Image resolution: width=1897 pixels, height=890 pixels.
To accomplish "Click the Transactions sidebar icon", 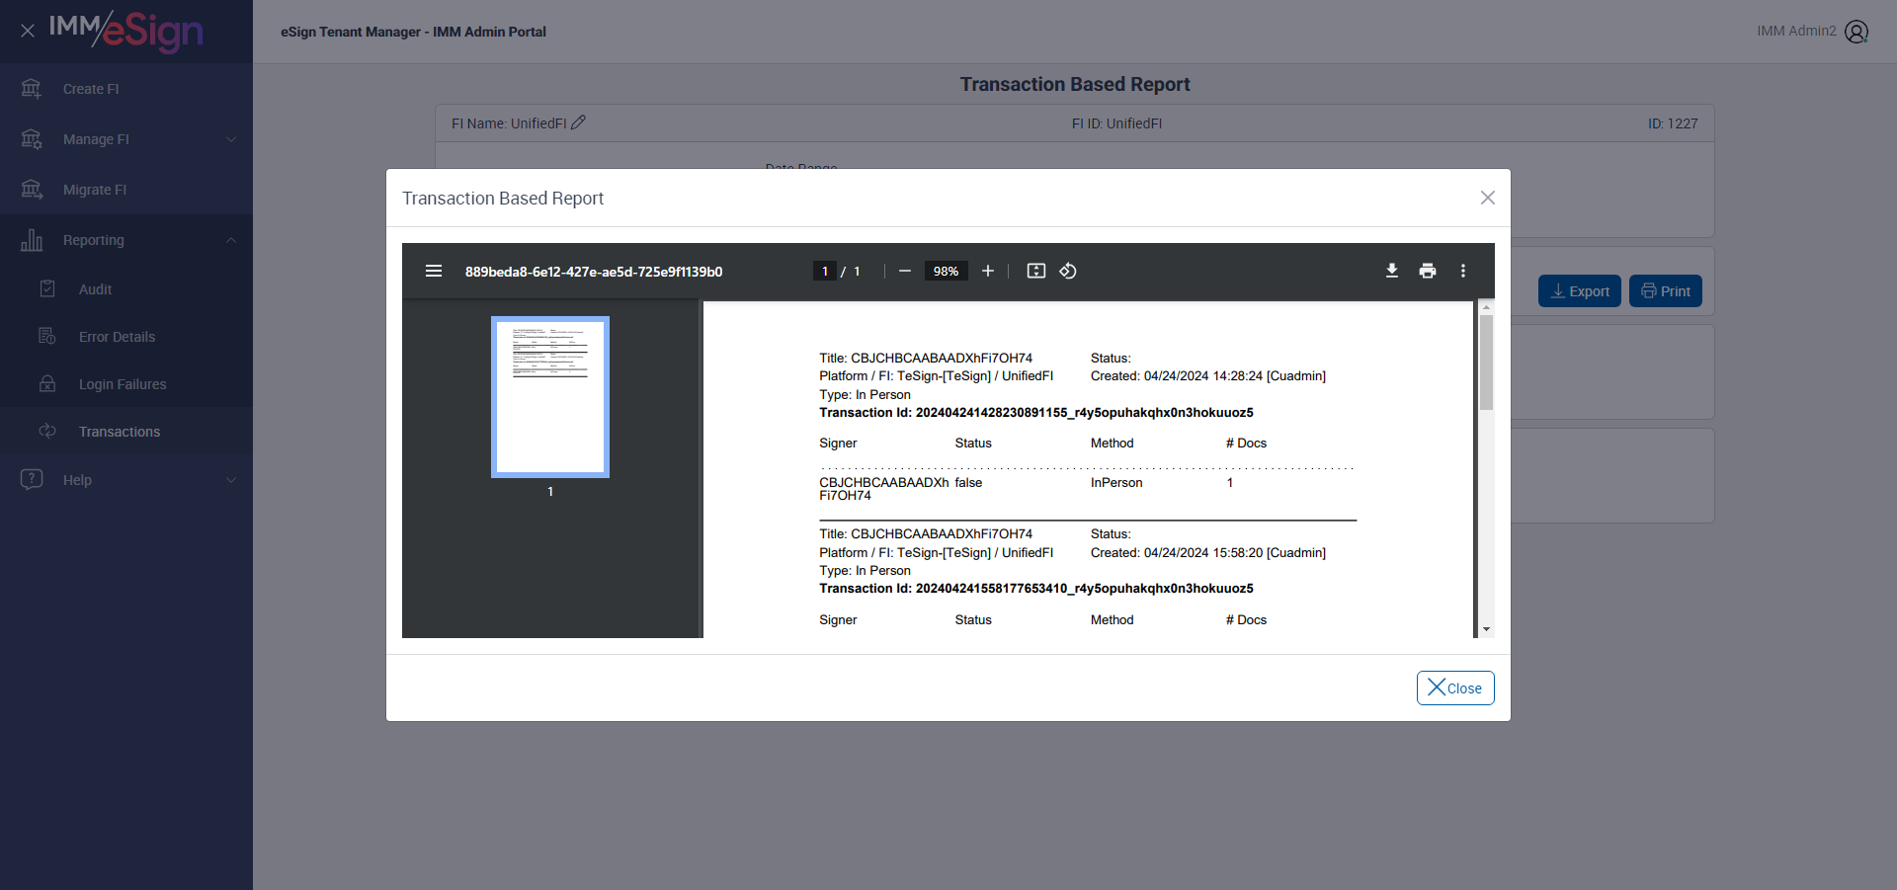I will 47,432.
